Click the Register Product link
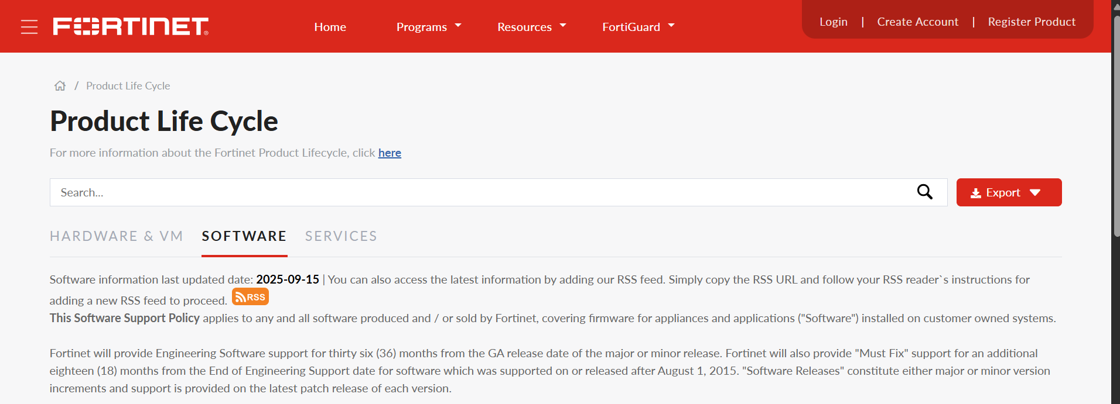Screen dimensions: 1120x404 click(1032, 22)
